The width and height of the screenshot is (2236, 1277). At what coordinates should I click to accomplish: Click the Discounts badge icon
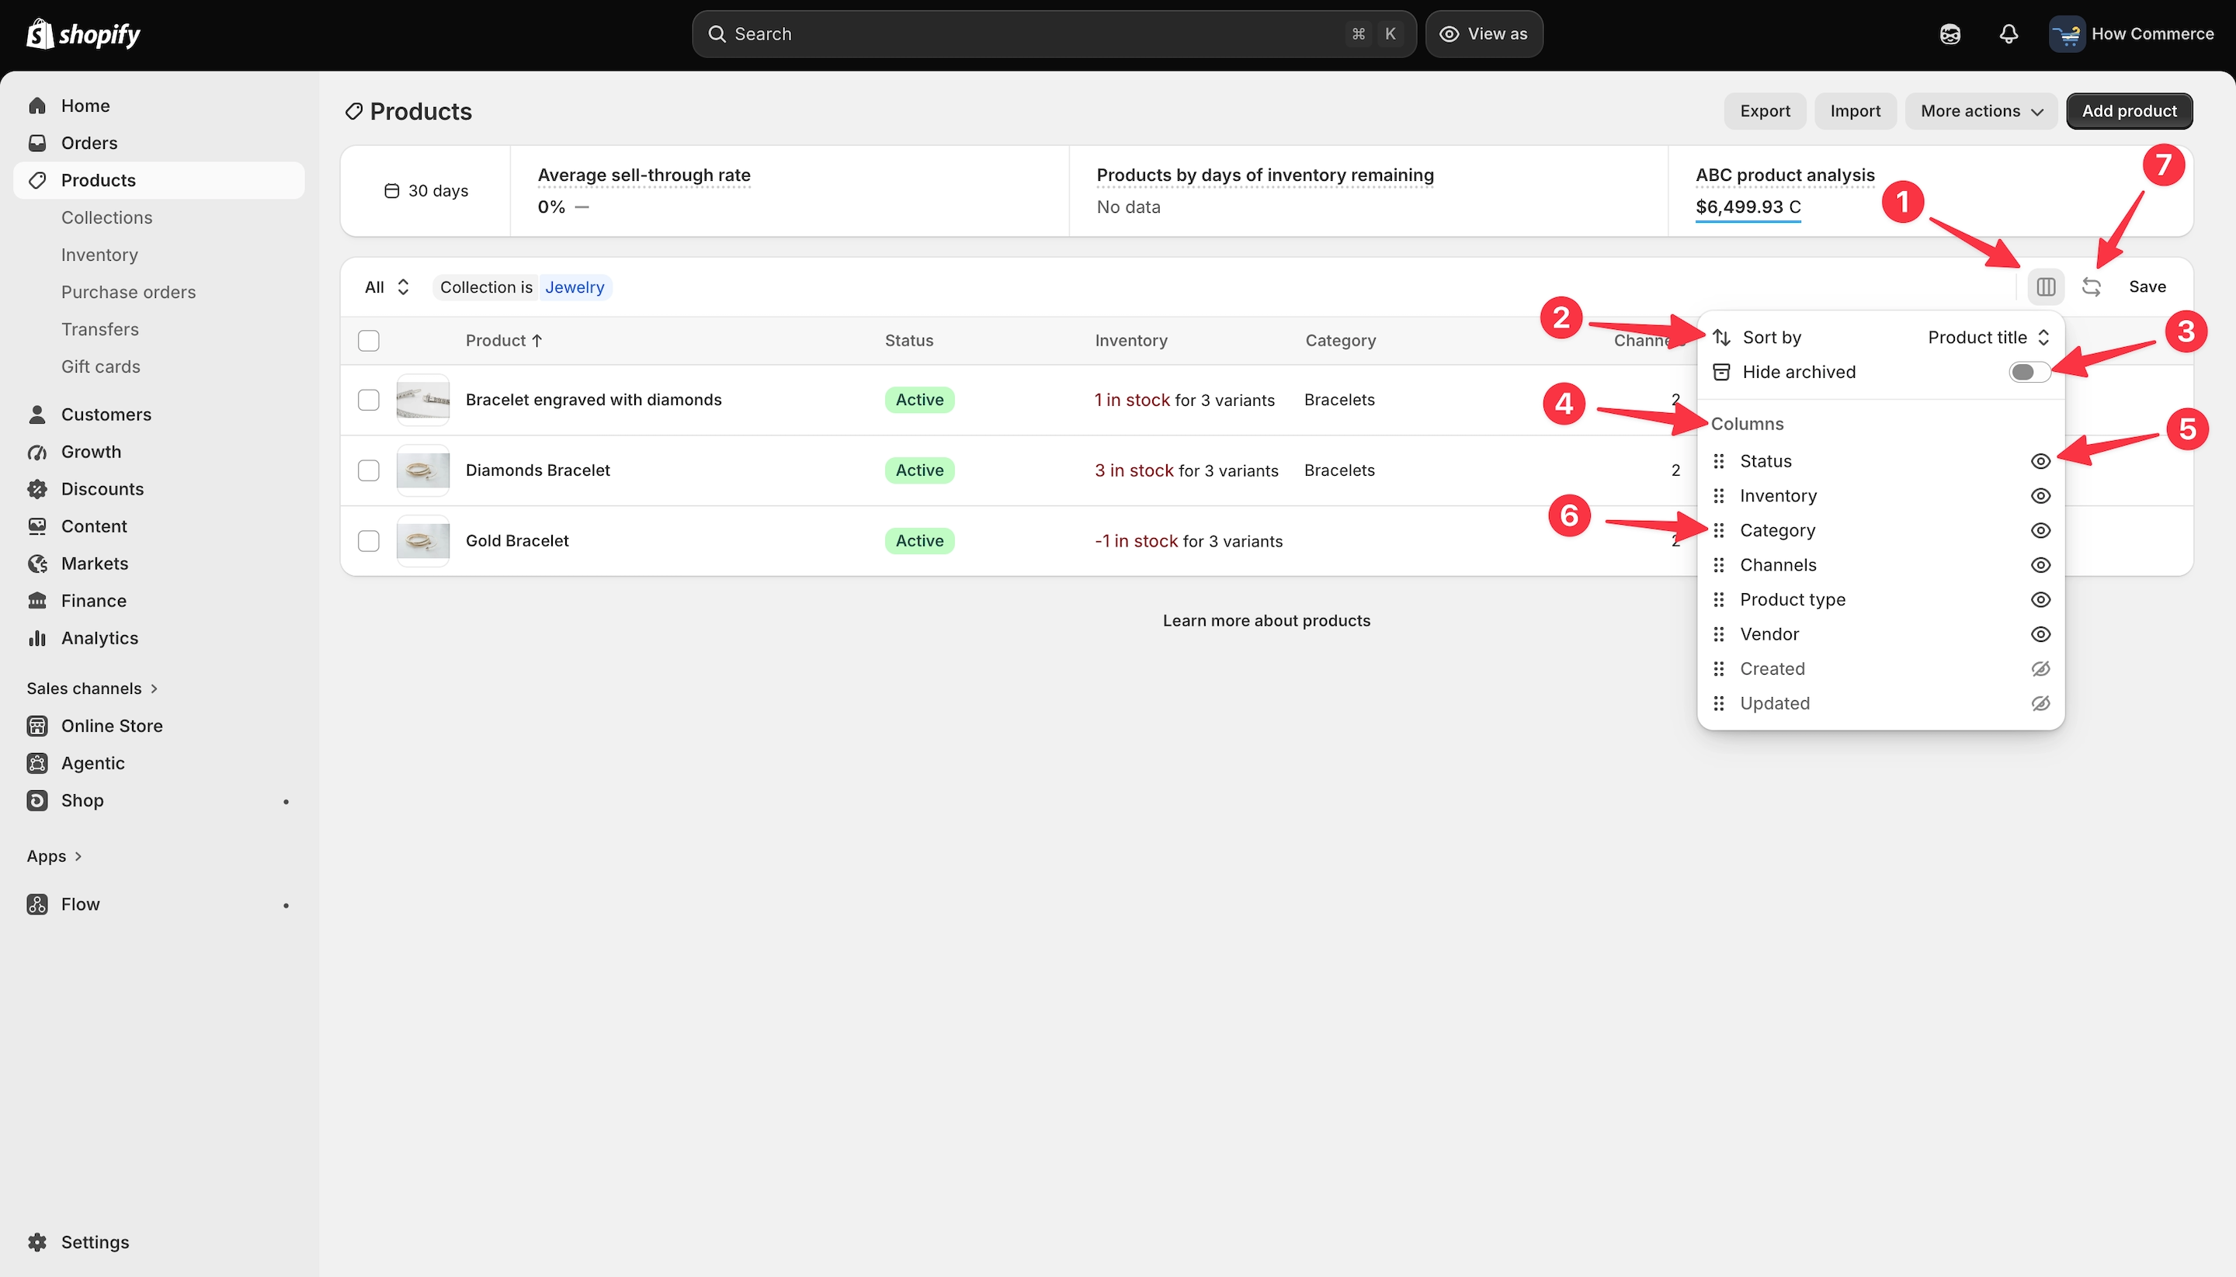[36, 488]
